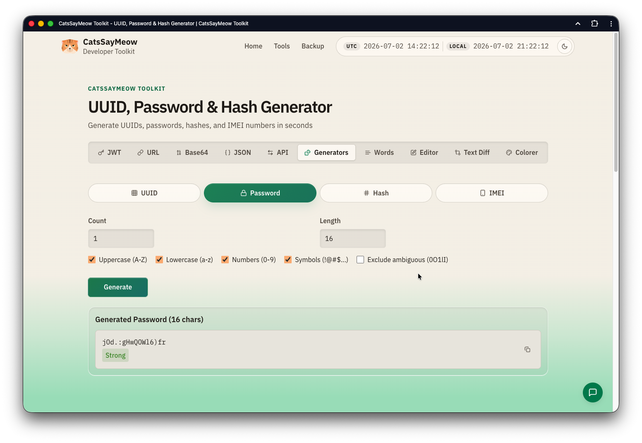Toggle dark mode moon icon
Screen dimensions: 642x443
click(565, 46)
